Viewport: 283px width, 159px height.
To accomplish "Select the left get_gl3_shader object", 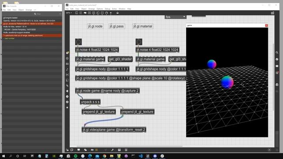I will coord(120,59).
